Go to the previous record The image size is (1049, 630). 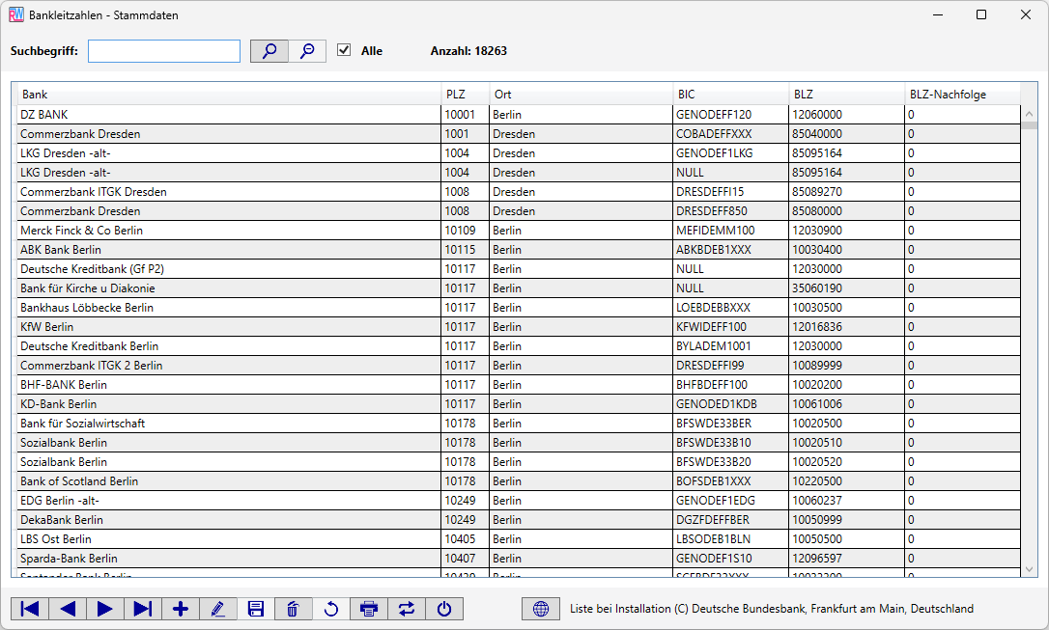[68, 609]
